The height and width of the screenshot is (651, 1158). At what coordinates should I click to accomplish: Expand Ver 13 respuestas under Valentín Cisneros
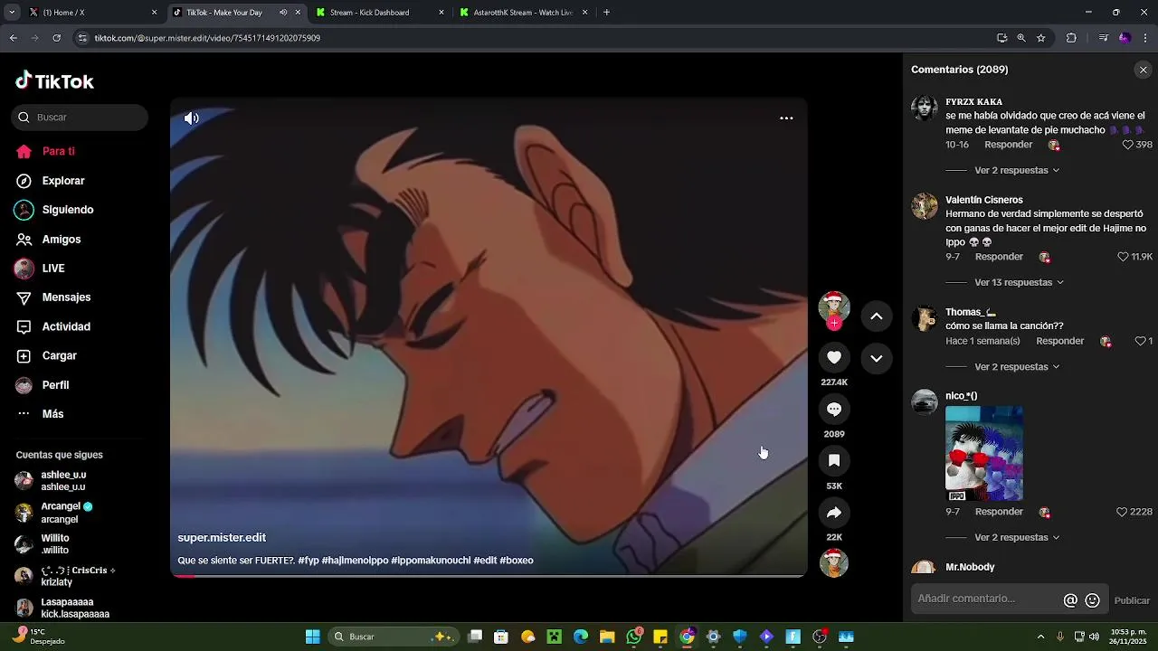pos(1019,282)
